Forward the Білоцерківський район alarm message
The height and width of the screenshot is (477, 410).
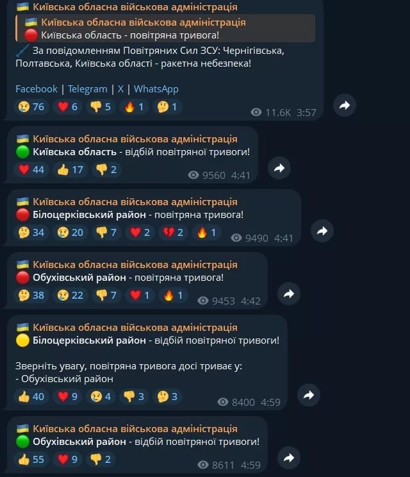(322, 231)
